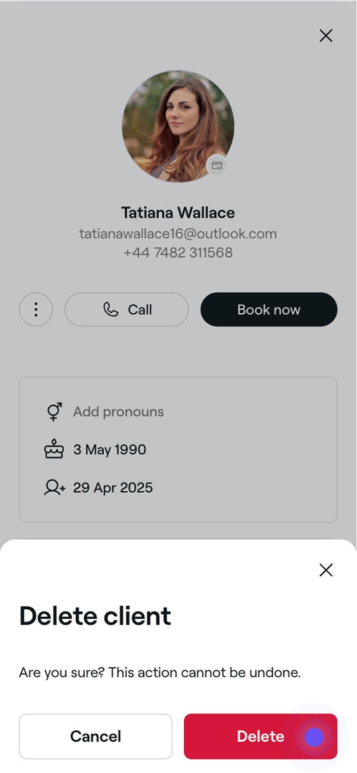Click the client-added person icon
The image size is (357, 773).
click(x=54, y=487)
